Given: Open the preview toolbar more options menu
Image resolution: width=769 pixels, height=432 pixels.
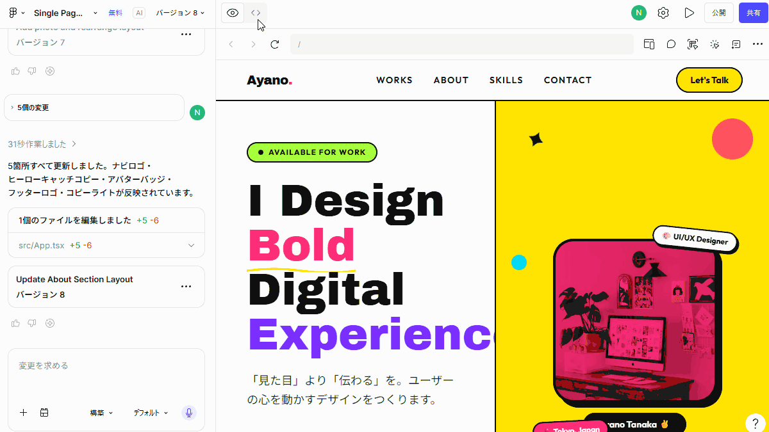Looking at the screenshot, I should tap(758, 44).
